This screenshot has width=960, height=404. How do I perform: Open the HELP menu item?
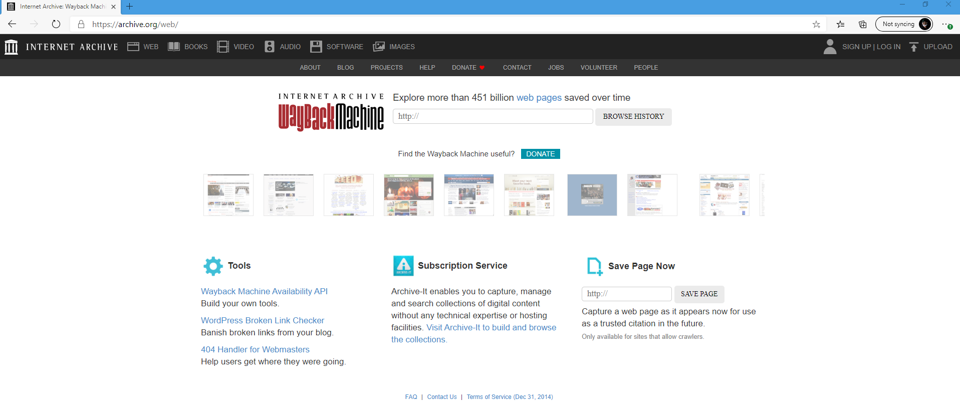pos(427,68)
